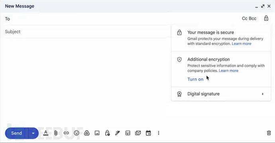275x143 pixels.
Task: Discard draft with the trash icon
Action: point(269,133)
